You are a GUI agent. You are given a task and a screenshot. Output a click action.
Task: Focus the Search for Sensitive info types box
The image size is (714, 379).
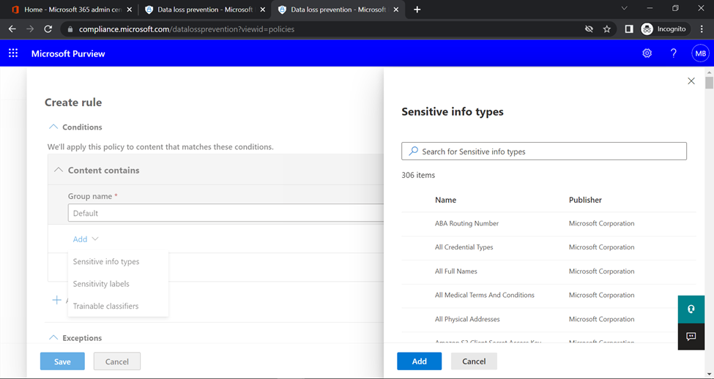click(544, 151)
